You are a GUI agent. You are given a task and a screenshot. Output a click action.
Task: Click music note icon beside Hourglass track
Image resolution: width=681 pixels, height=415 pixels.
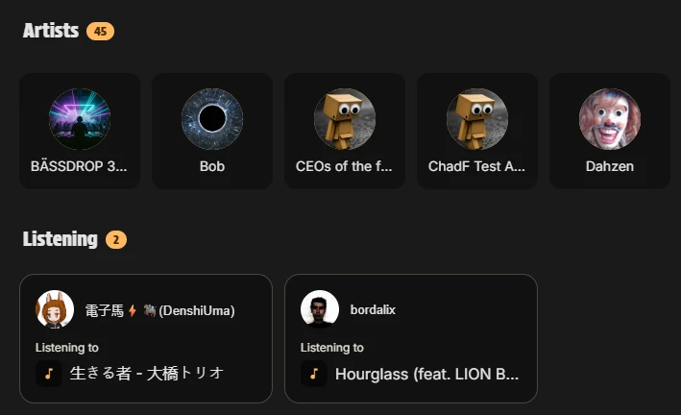point(314,374)
